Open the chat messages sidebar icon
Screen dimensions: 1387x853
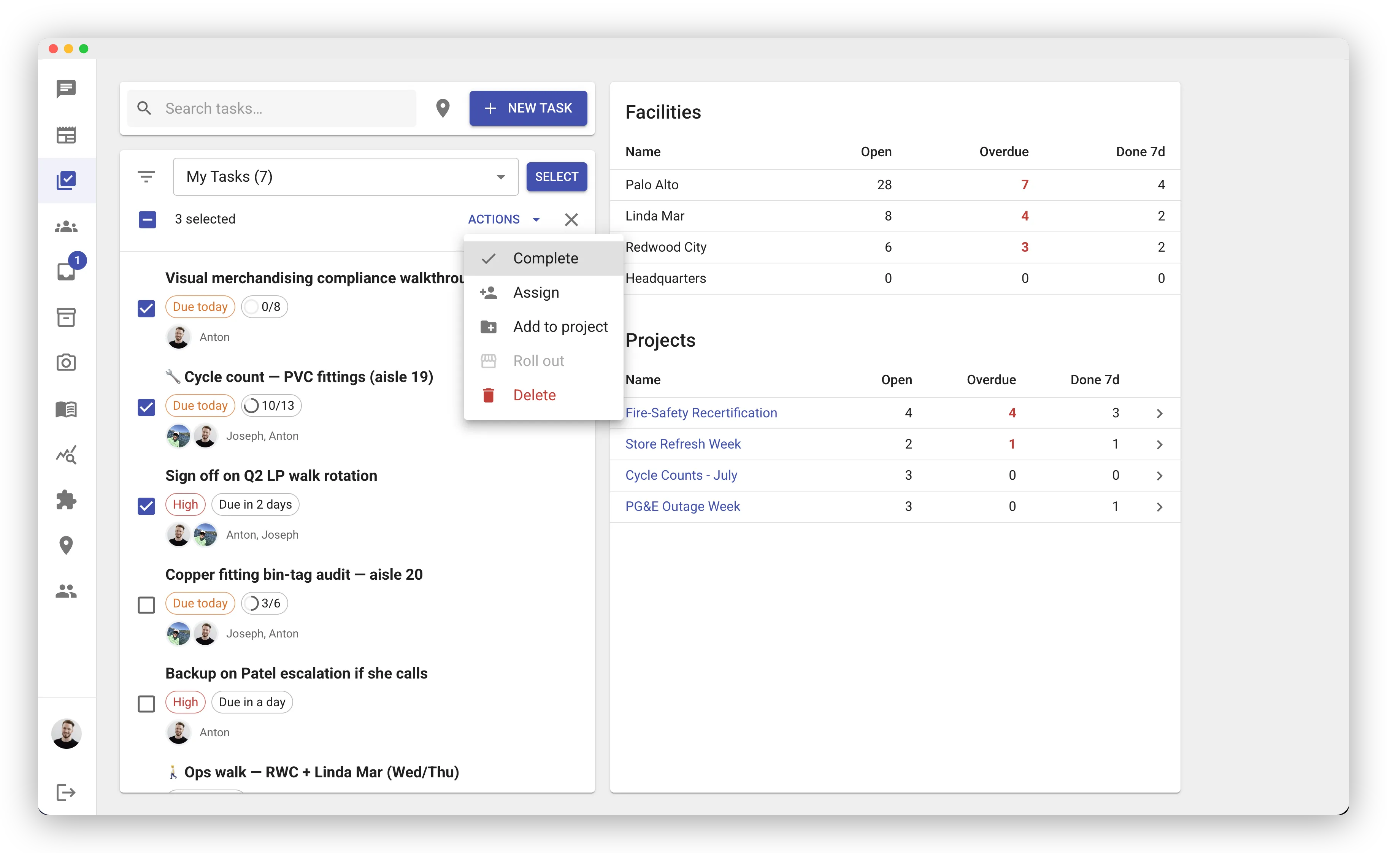point(66,89)
